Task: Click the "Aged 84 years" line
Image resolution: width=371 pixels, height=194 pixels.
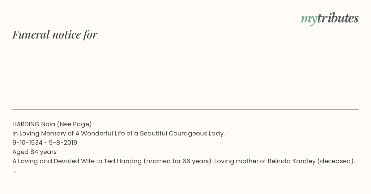Action: [34, 152]
